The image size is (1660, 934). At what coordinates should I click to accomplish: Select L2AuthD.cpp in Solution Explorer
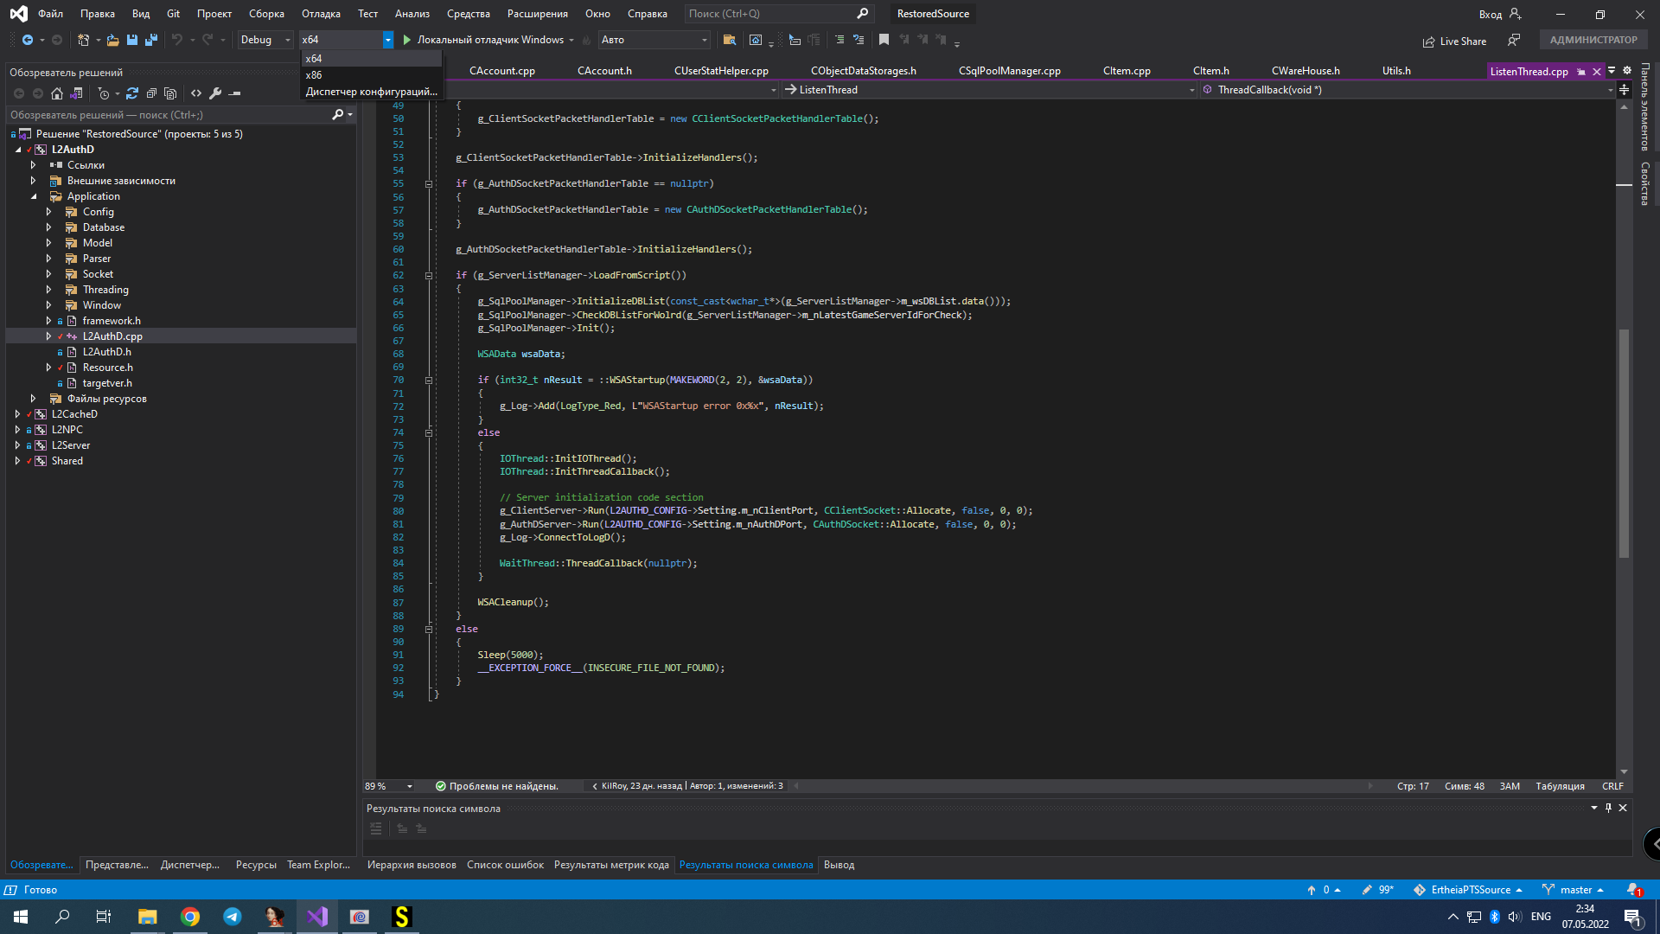coord(112,336)
